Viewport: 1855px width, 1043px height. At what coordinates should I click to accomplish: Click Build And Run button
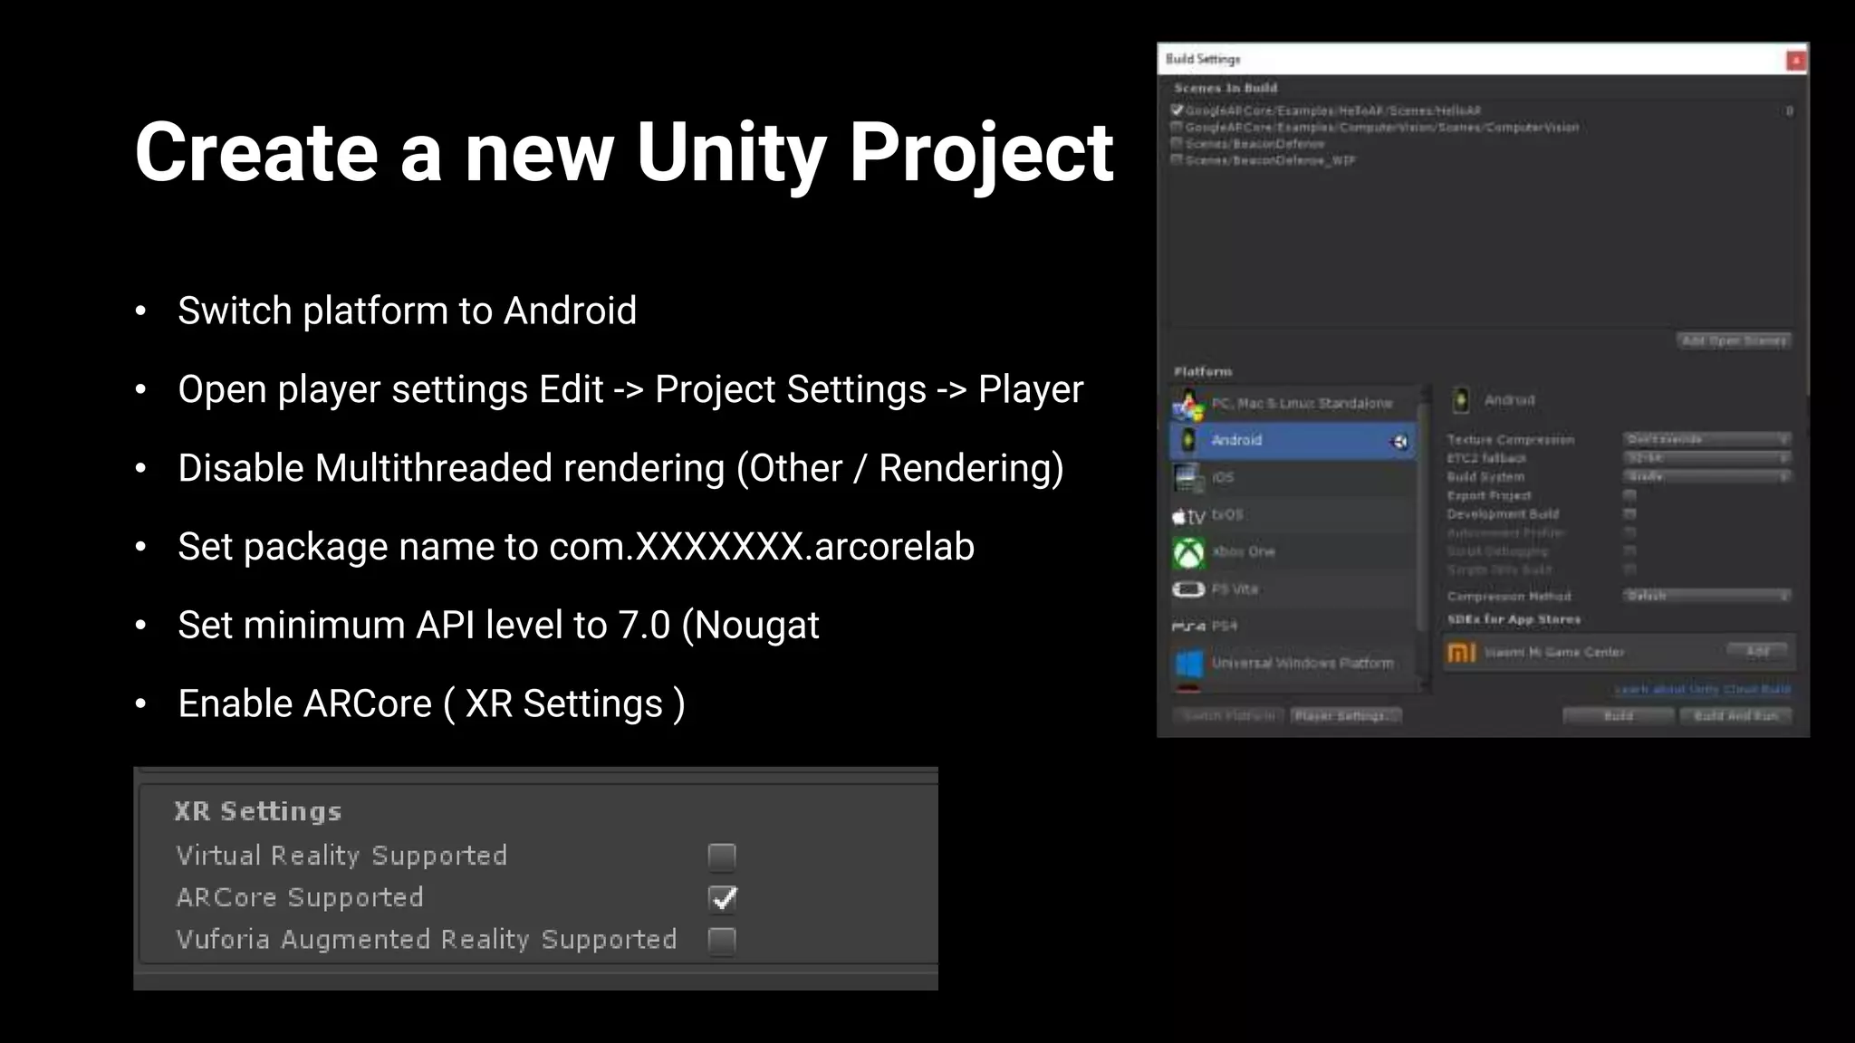[x=1735, y=716]
